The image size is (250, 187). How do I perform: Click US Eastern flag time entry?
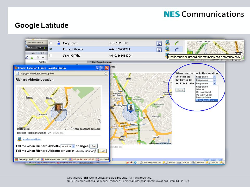pyautogui.click(x=54, y=159)
